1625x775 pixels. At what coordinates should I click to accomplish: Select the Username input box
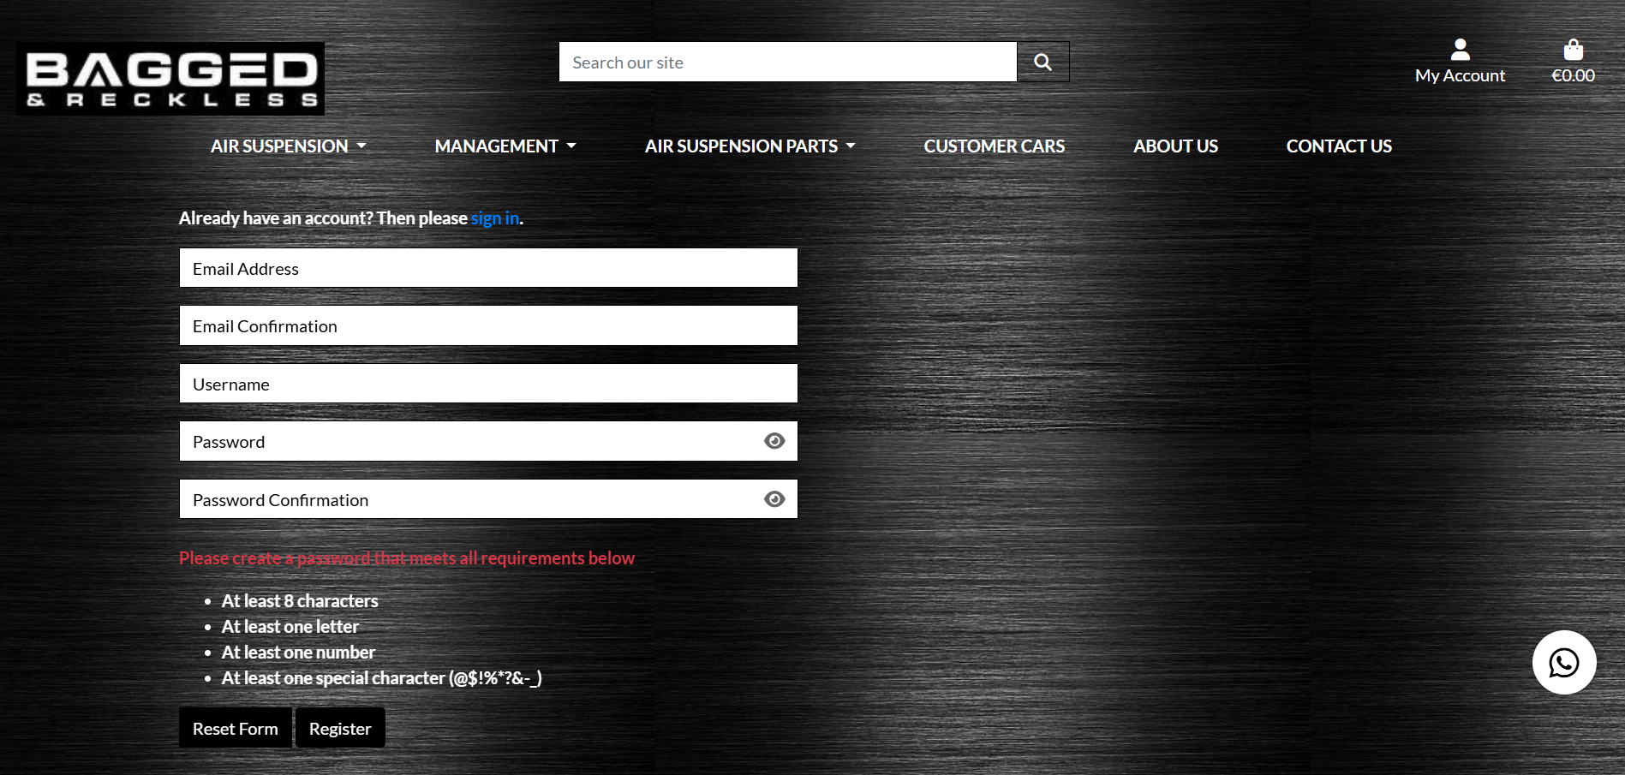[x=487, y=383]
